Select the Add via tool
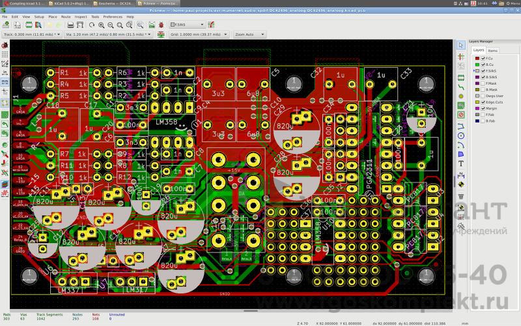The image size is (521, 326). pos(461,96)
